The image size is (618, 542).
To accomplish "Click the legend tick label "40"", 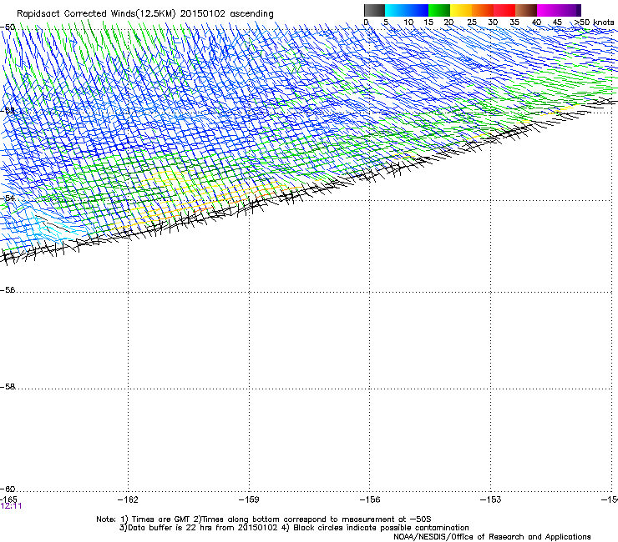I will coord(536,23).
